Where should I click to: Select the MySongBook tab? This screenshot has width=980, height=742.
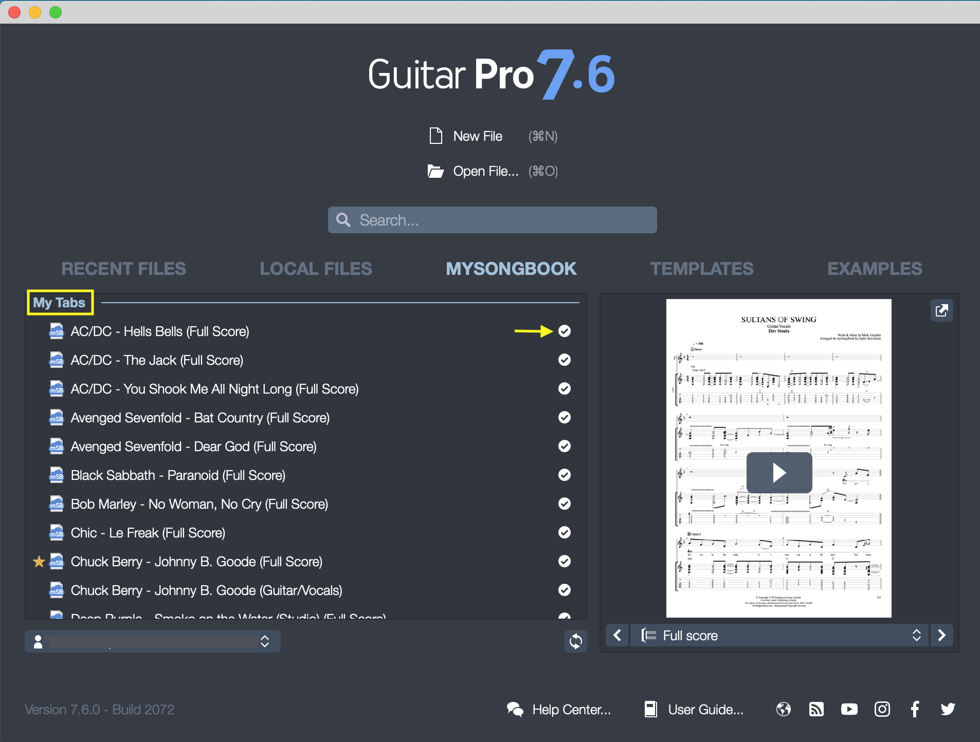[511, 269]
